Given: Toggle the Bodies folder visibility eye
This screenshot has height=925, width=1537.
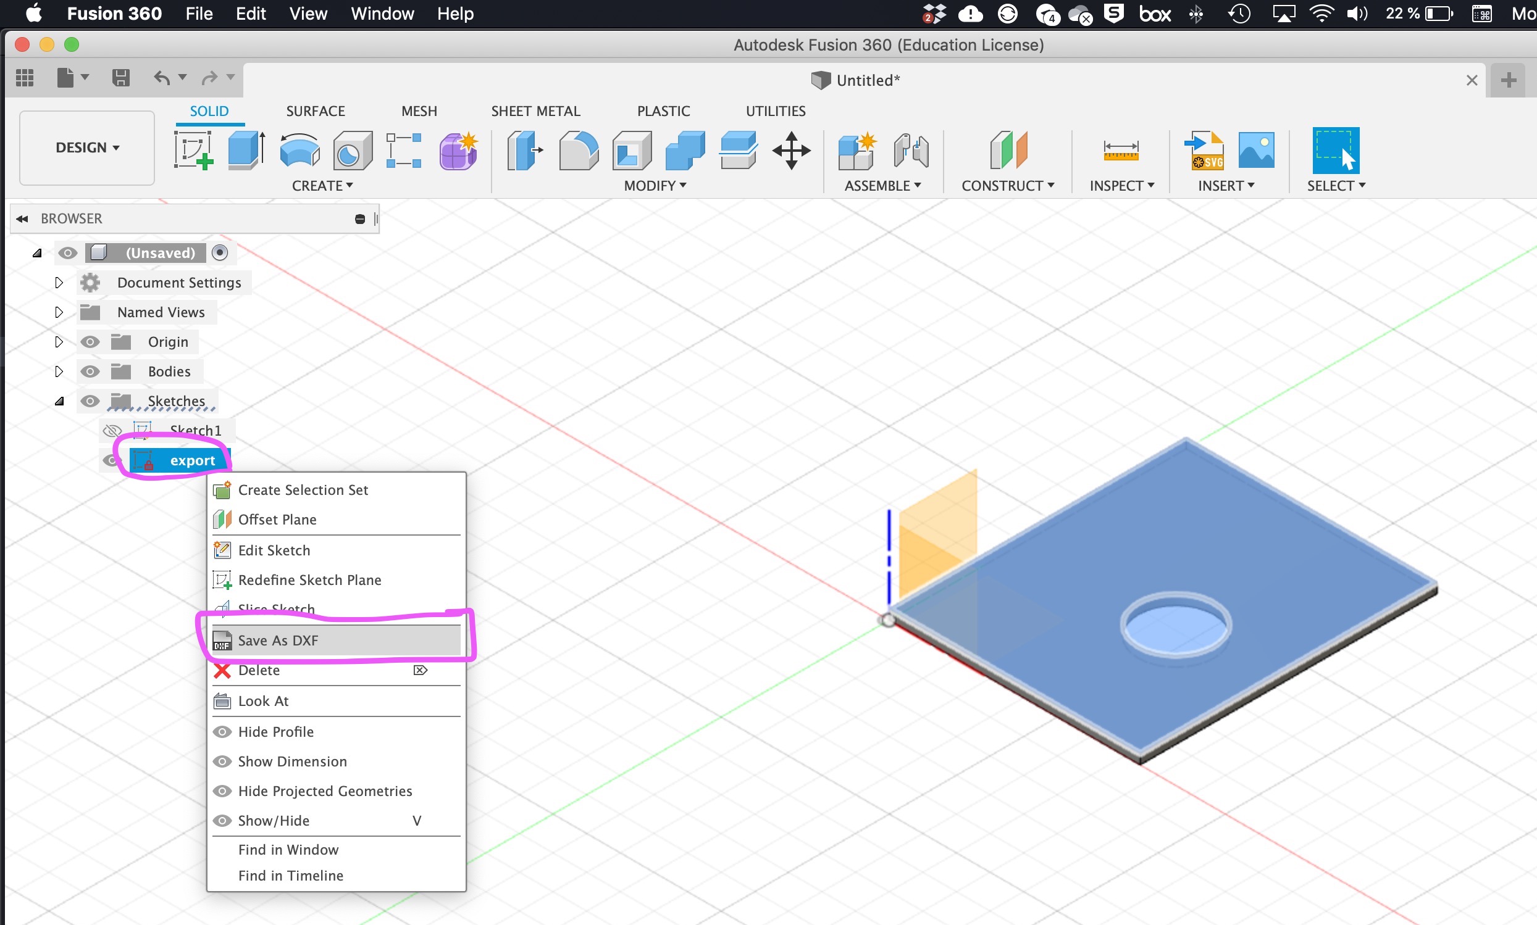Looking at the screenshot, I should coord(90,371).
